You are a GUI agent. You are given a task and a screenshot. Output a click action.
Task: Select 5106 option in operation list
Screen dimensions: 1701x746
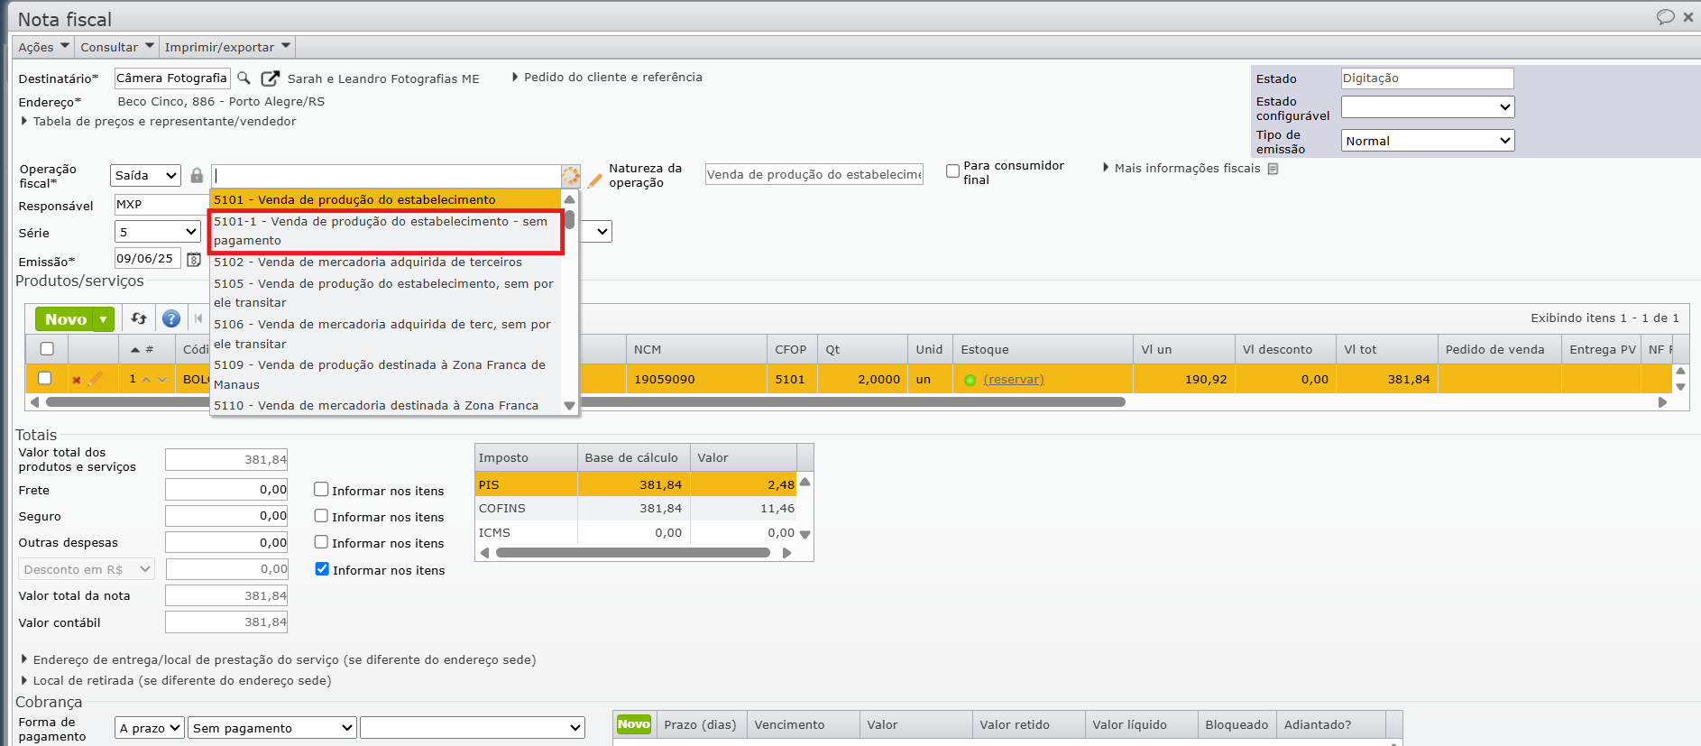click(x=386, y=334)
